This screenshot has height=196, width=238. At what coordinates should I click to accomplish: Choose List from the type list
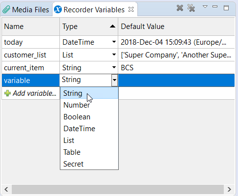point(89,140)
